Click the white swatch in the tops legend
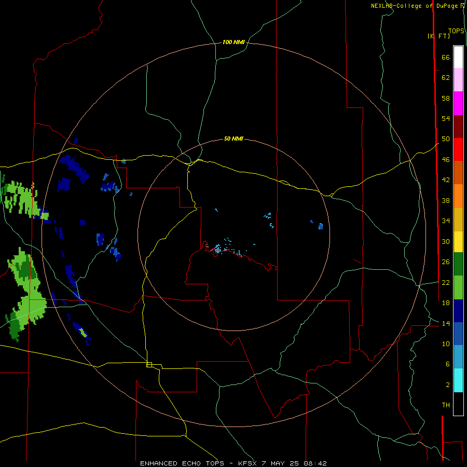The width and height of the screenshot is (467, 467). coord(458,57)
